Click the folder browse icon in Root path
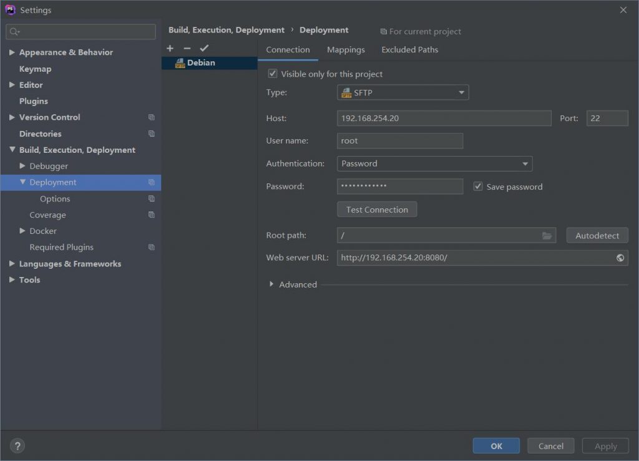Image resolution: width=639 pixels, height=461 pixels. point(547,235)
